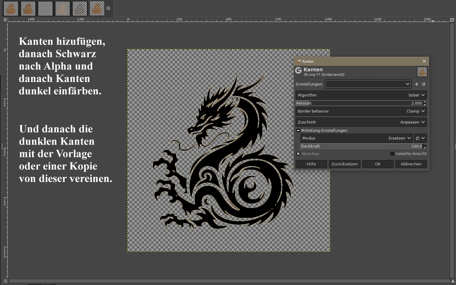This screenshot has height=285, width=456.
Task: Click the Einstellungen preset input field
Action: (x=365, y=84)
